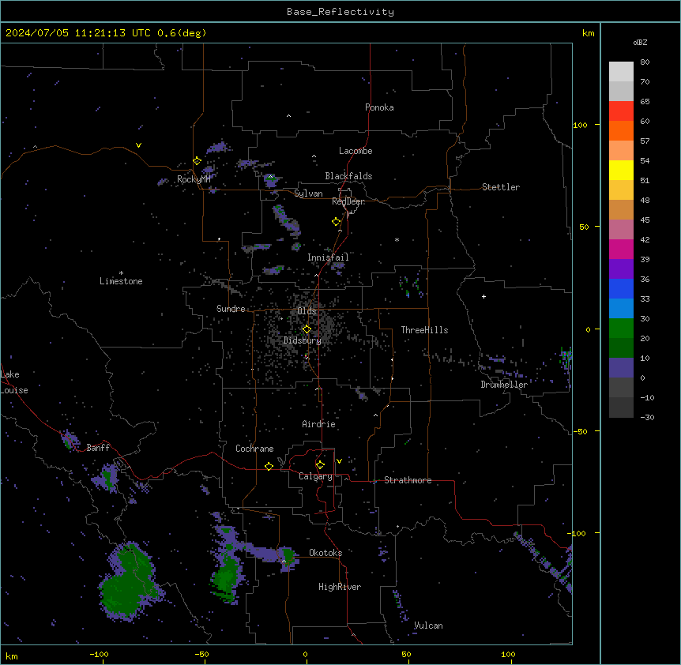Click the Limestone label
Viewport: 681px width, 665px height.
coord(121,281)
